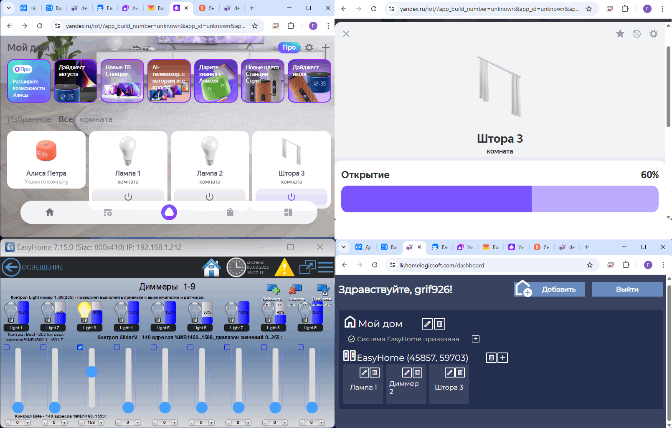
Task: Decrease Light 1 byte value with minus
Action: tap(8, 423)
